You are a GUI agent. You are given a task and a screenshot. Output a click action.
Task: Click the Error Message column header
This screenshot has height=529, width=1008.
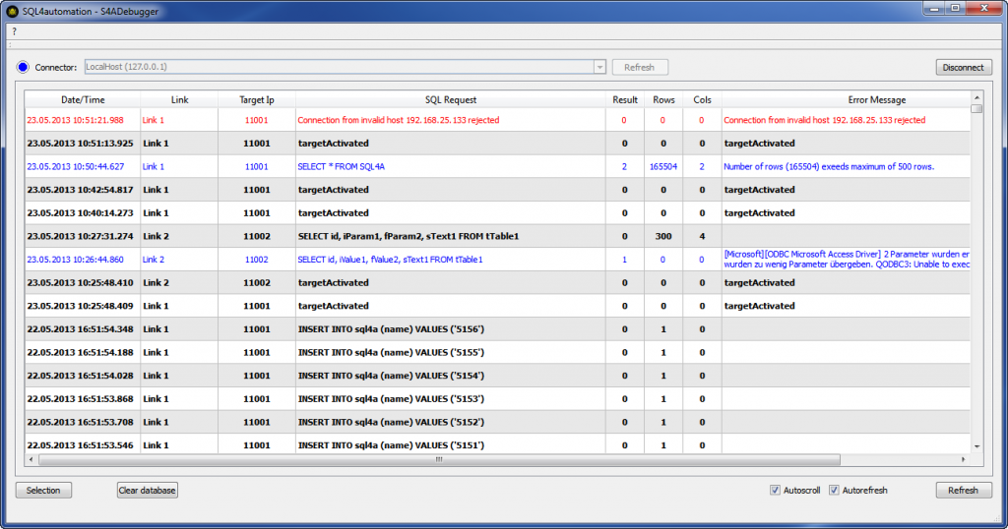[x=876, y=99]
